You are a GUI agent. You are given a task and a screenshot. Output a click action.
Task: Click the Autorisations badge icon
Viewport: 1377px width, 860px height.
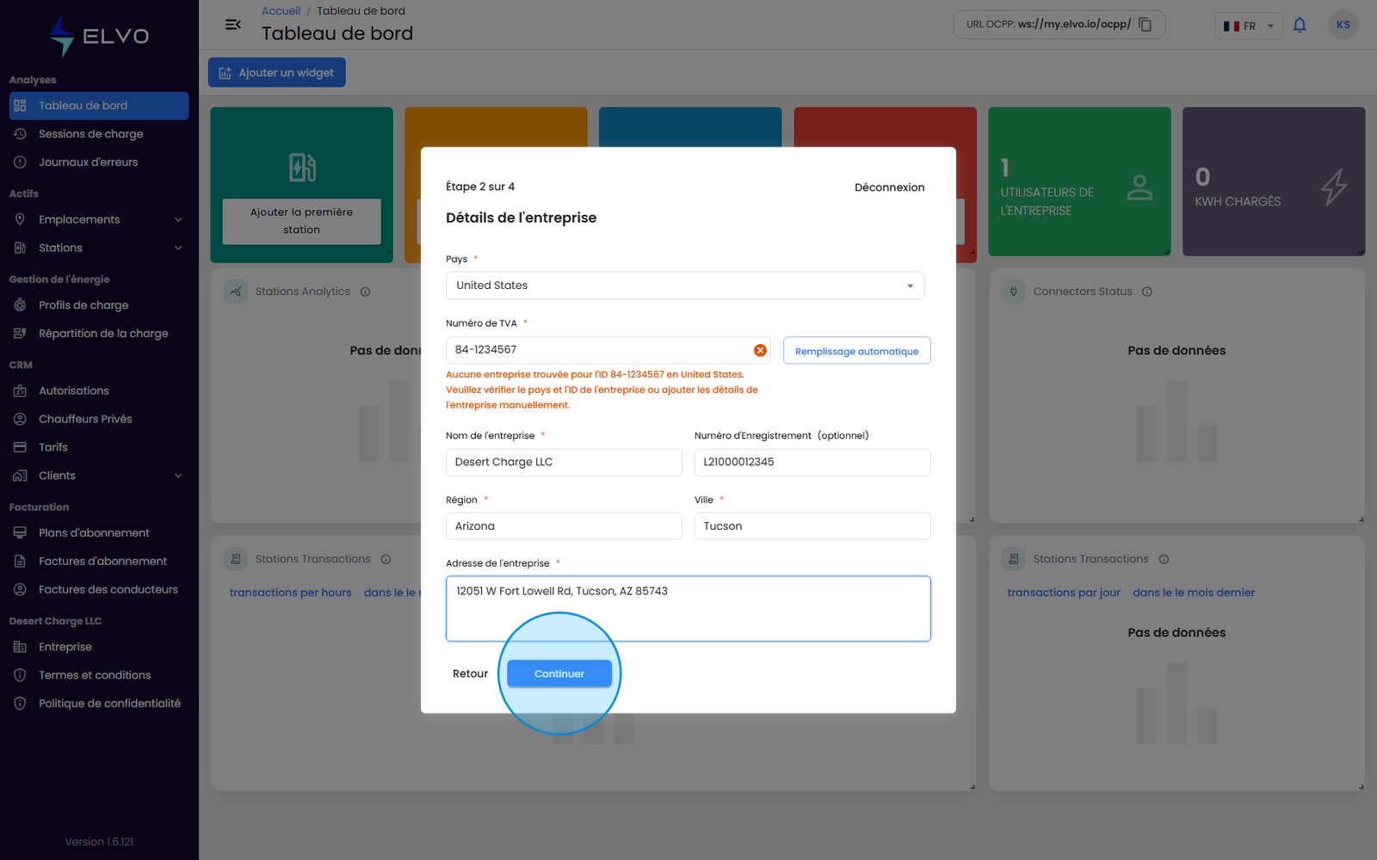[20, 390]
